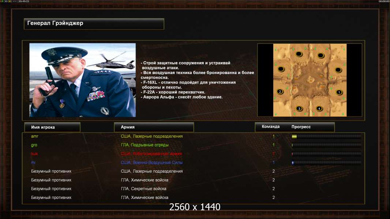Click team number 1 in amr's row
Image resolution: width=390 pixels, height=219 pixels.
click(x=273, y=136)
